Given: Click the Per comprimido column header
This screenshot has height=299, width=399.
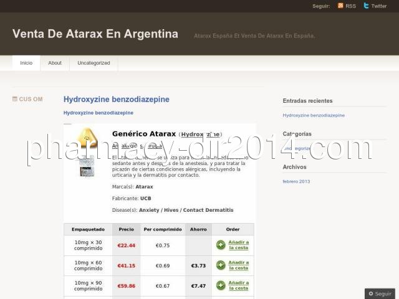Looking at the screenshot, I should click(163, 229).
